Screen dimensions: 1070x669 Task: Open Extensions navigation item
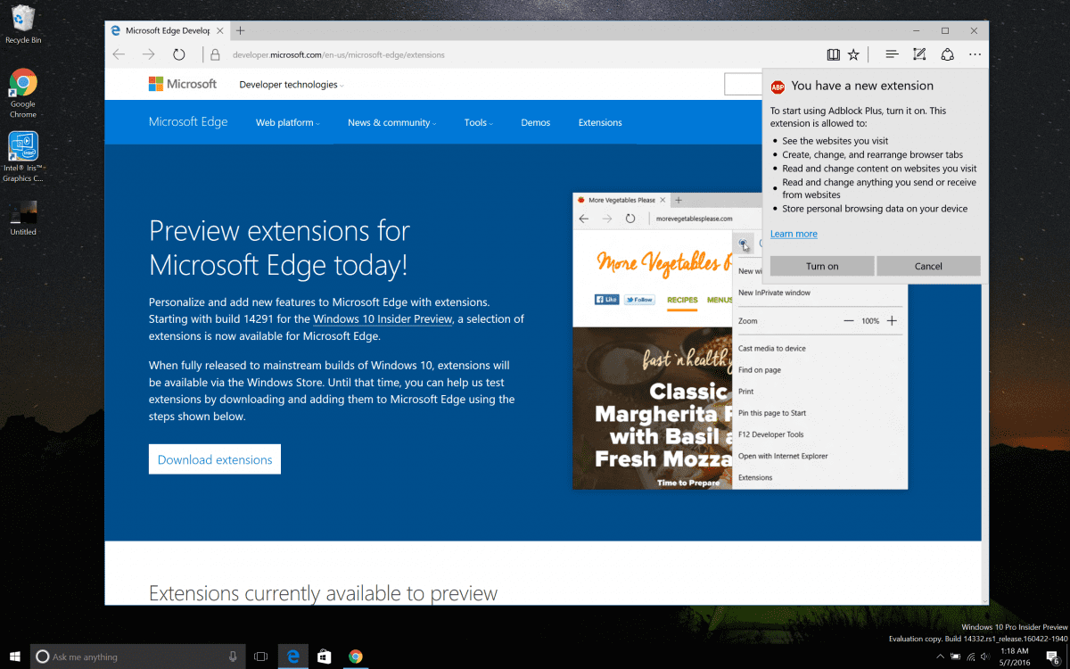[600, 122]
